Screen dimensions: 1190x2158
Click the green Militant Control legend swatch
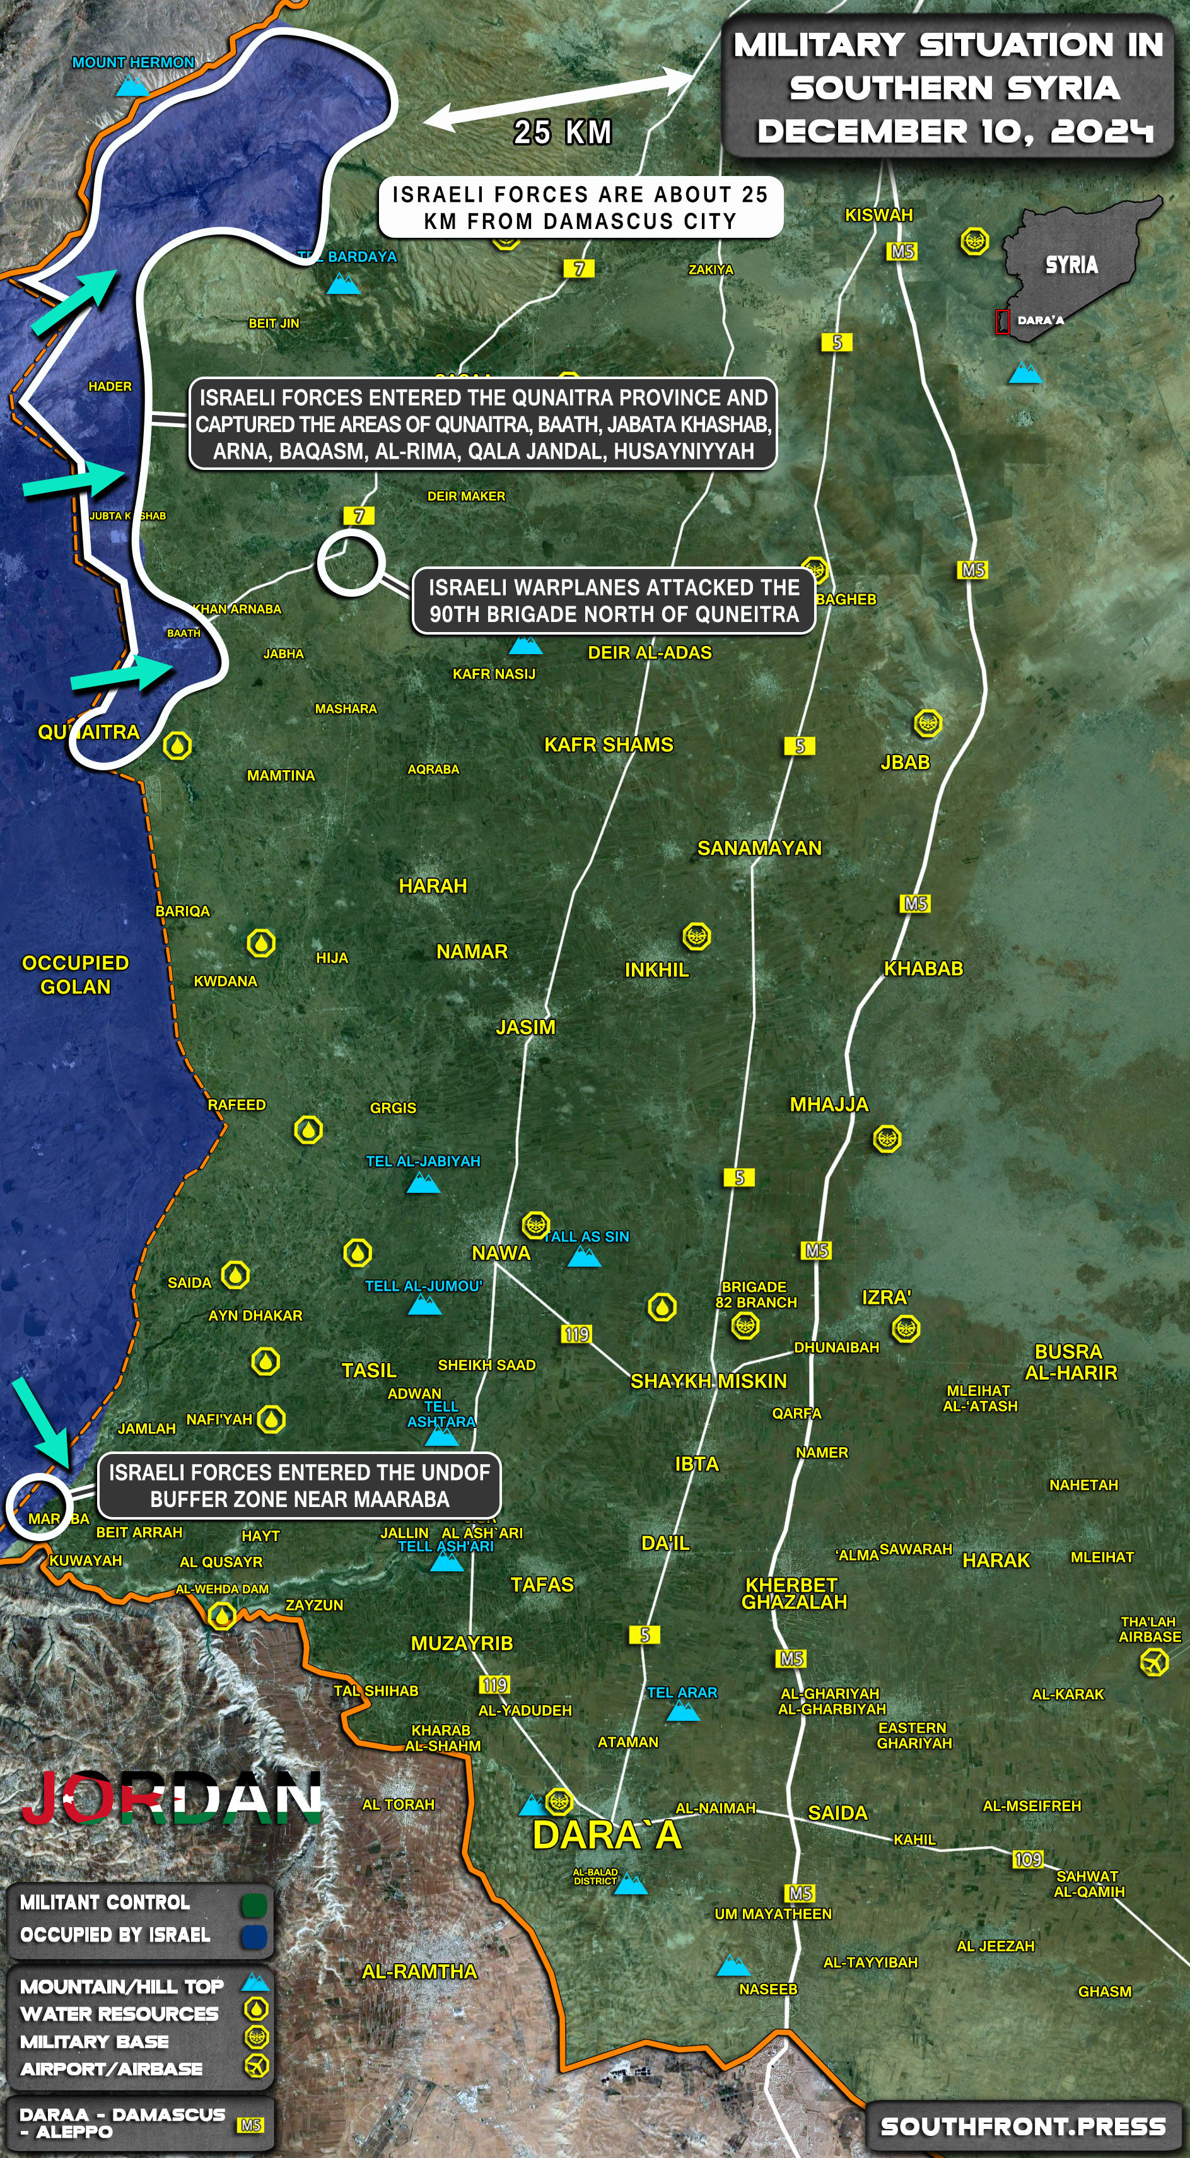point(254,1906)
